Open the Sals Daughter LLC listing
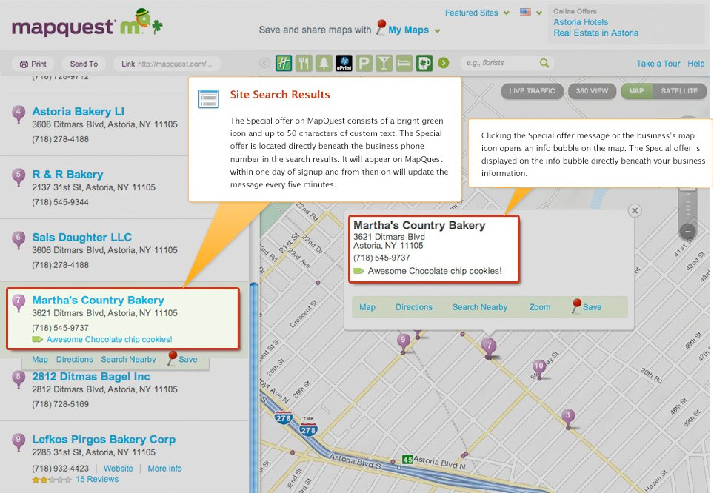 click(82, 237)
